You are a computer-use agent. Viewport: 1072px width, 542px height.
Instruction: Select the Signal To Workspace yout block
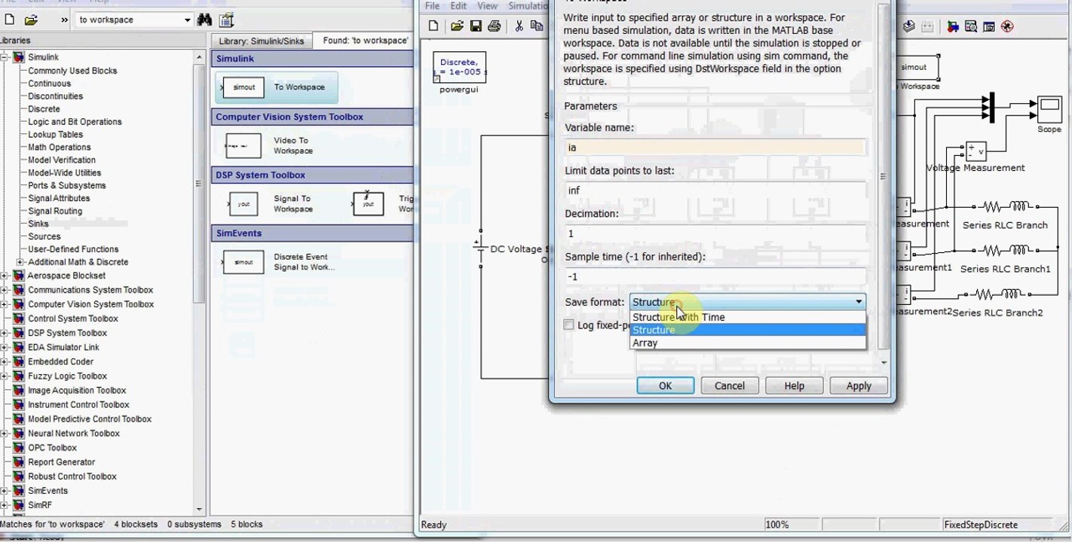[243, 203]
